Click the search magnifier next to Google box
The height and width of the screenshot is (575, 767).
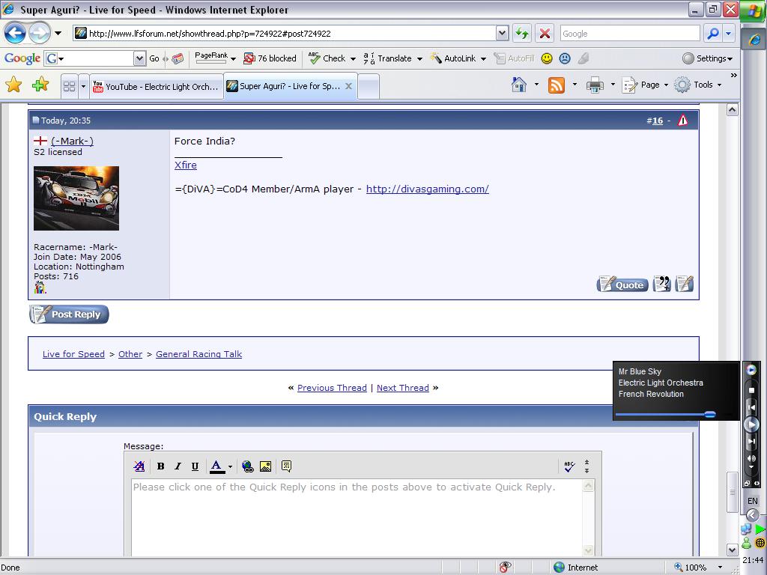coord(713,33)
